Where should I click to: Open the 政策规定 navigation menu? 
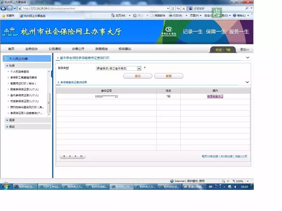click(x=101, y=49)
